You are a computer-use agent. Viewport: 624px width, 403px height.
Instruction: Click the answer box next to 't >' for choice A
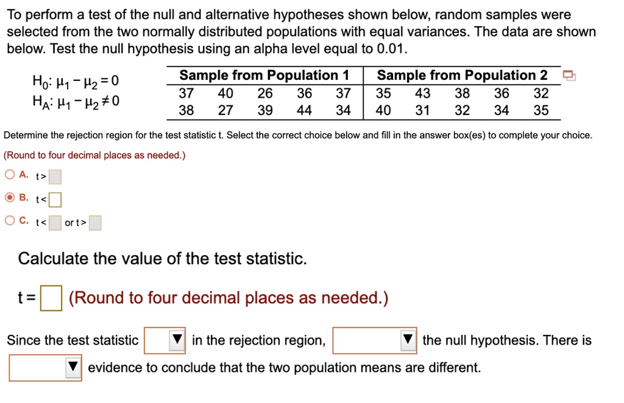54,177
